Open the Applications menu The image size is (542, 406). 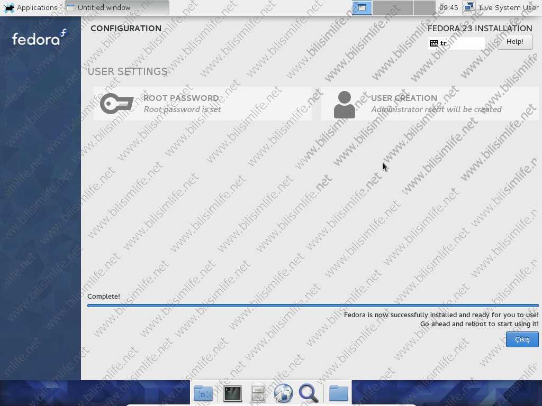point(31,7)
